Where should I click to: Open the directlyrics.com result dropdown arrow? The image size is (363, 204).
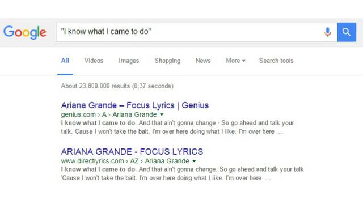[x=194, y=161]
